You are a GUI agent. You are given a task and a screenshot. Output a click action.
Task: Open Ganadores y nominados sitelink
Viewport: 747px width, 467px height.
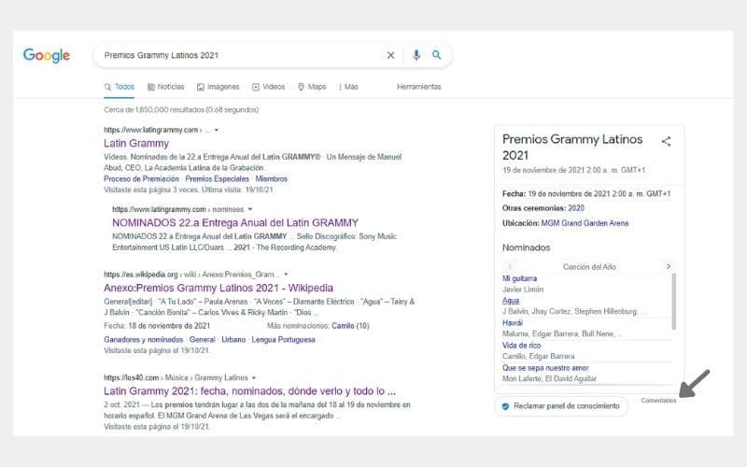click(144, 340)
